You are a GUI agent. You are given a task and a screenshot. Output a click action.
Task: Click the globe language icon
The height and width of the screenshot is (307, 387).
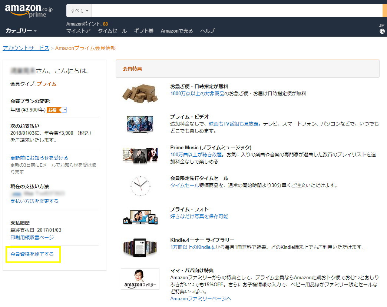[x=382, y=31]
